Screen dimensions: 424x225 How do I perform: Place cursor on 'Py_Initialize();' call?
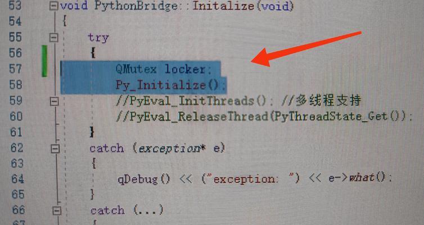pos(170,85)
